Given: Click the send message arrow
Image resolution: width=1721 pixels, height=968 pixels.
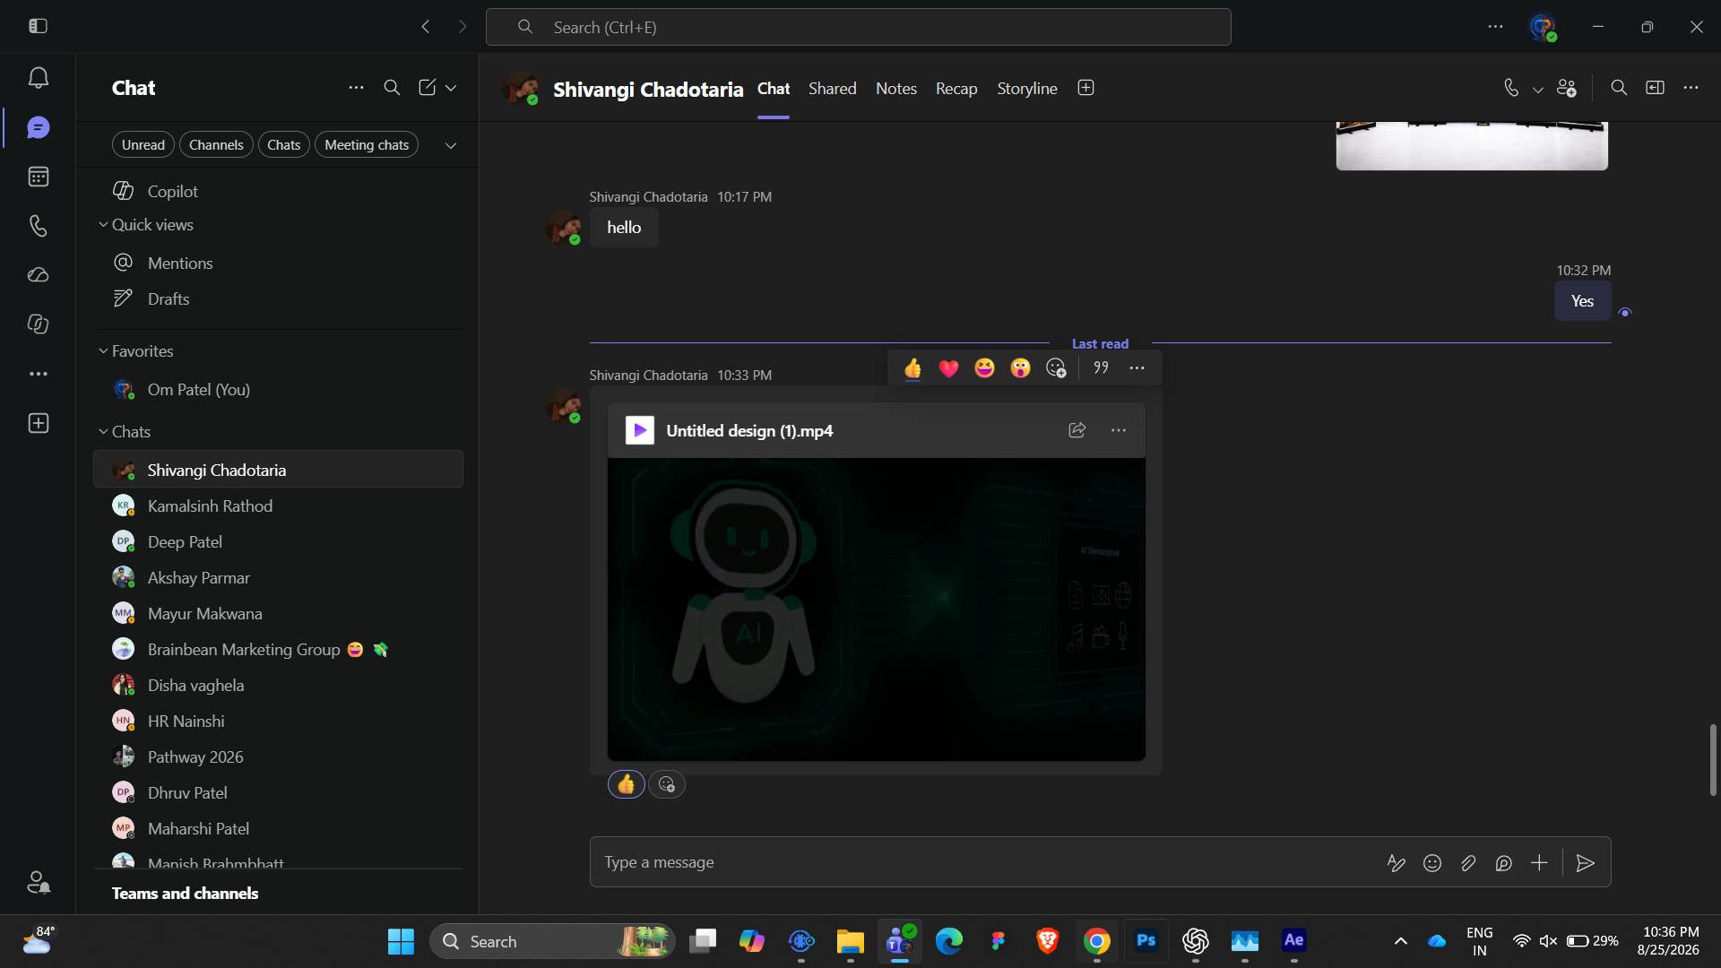Looking at the screenshot, I should click(x=1585, y=863).
